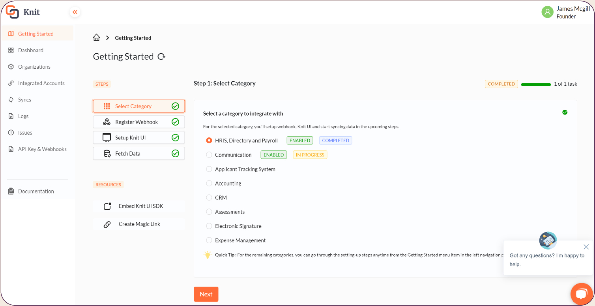
Task: Select the Expense Management radio button
Action: tap(209, 240)
